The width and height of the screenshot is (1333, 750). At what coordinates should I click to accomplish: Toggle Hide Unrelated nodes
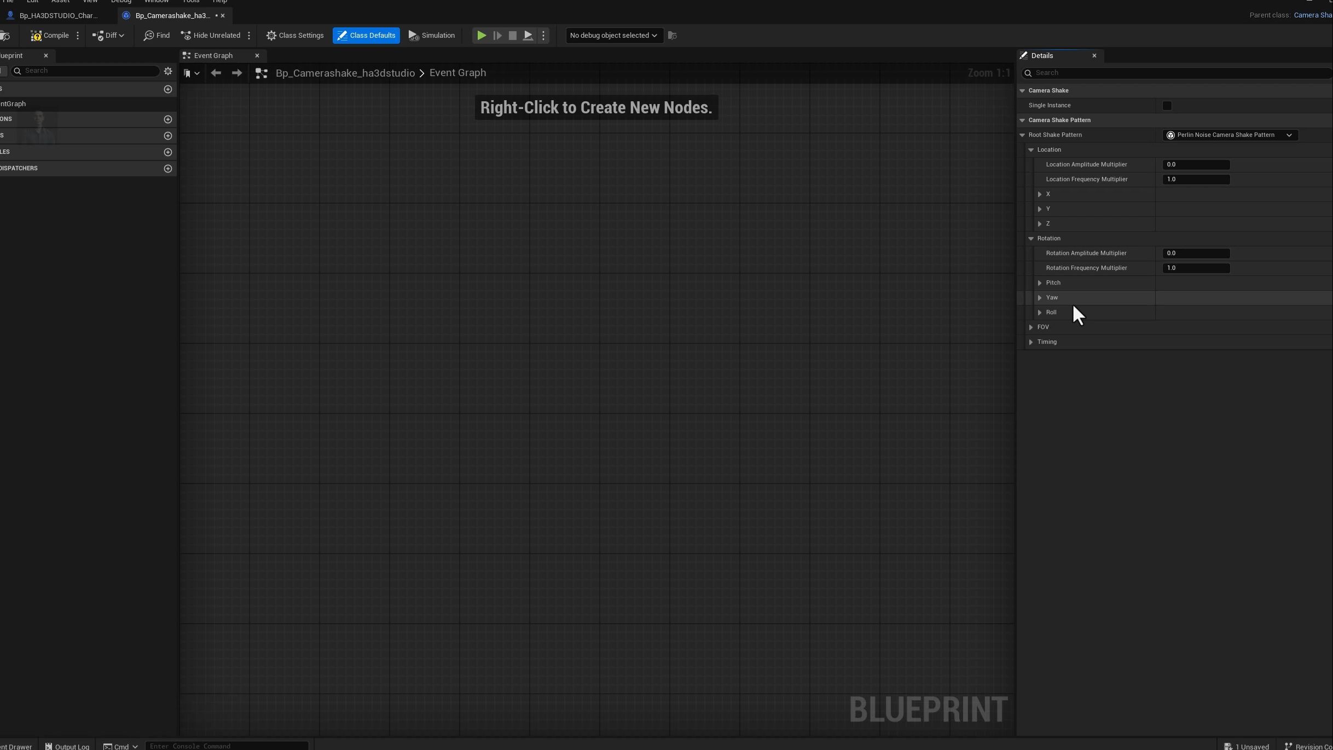point(211,36)
